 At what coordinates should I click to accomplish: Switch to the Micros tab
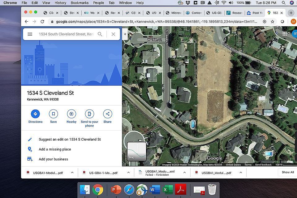click(174, 13)
